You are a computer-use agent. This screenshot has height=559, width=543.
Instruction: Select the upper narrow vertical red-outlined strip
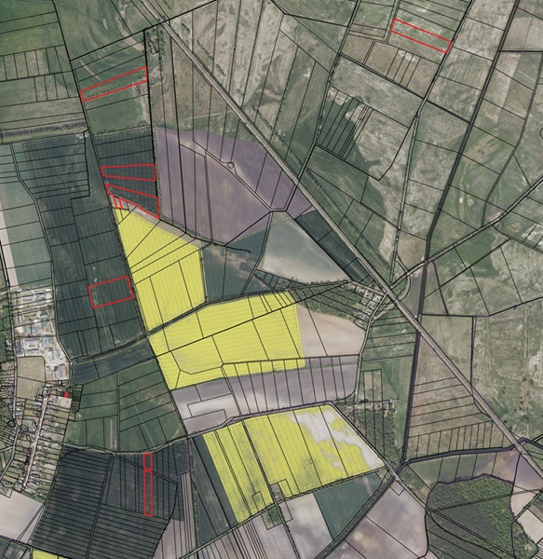pos(148,460)
